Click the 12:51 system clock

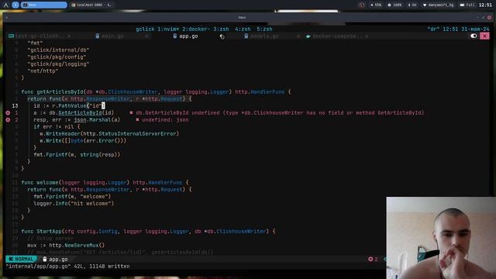point(485,5)
